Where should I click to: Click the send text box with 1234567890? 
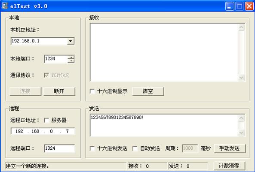[164, 125]
